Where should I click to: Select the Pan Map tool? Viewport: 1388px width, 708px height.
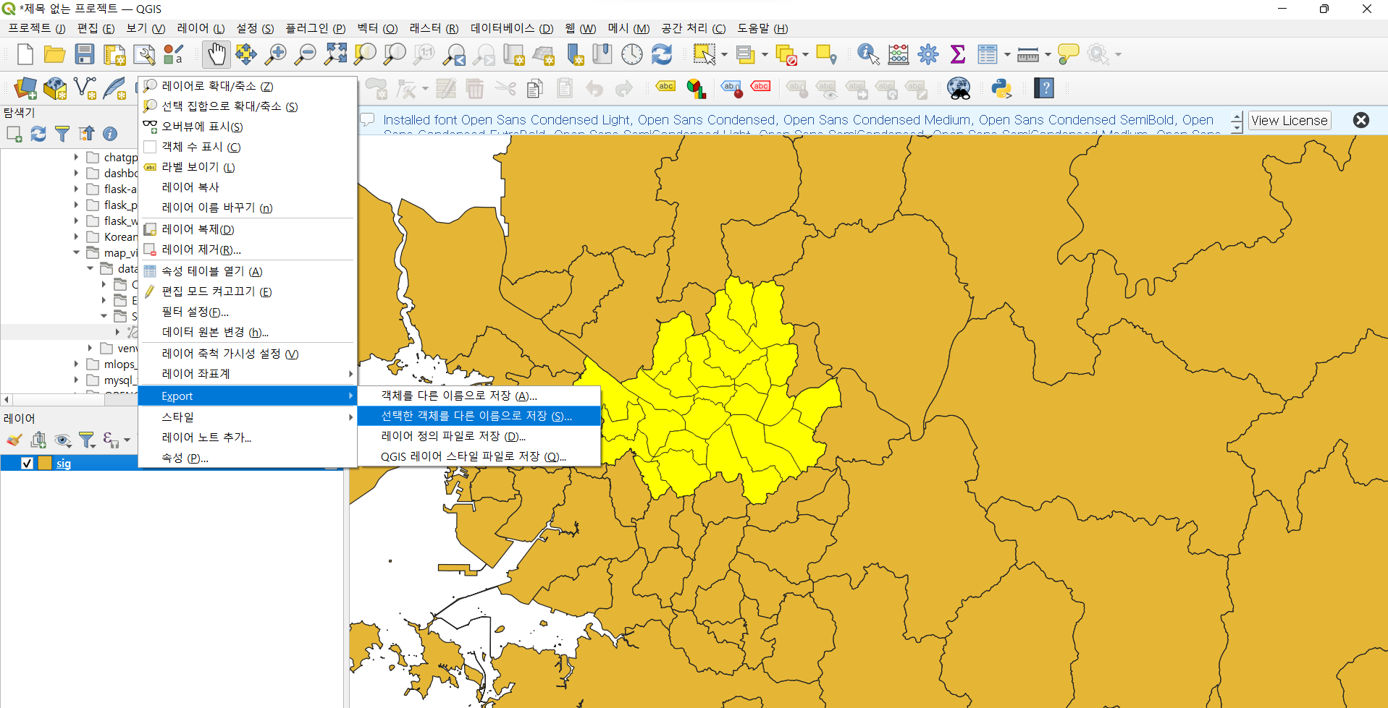coord(216,54)
